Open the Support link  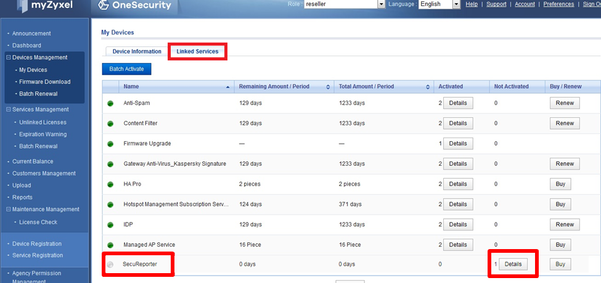tap(496, 4)
